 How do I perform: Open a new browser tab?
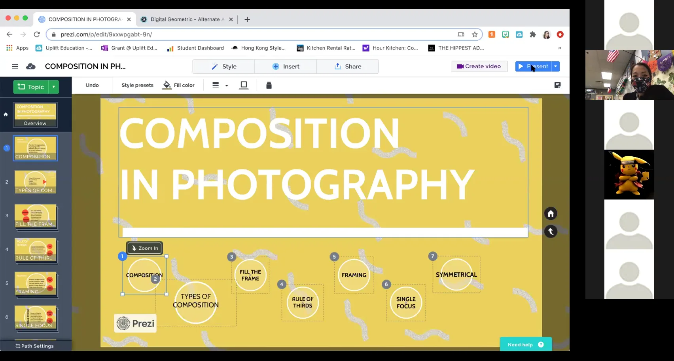[x=247, y=19]
